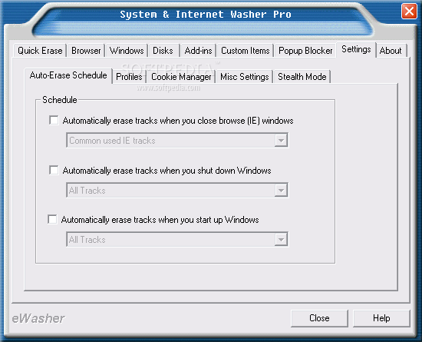Viewport: 422px width, 342px height.
Task: Switch to the Cookie Manager sub-tab
Action: click(x=181, y=77)
